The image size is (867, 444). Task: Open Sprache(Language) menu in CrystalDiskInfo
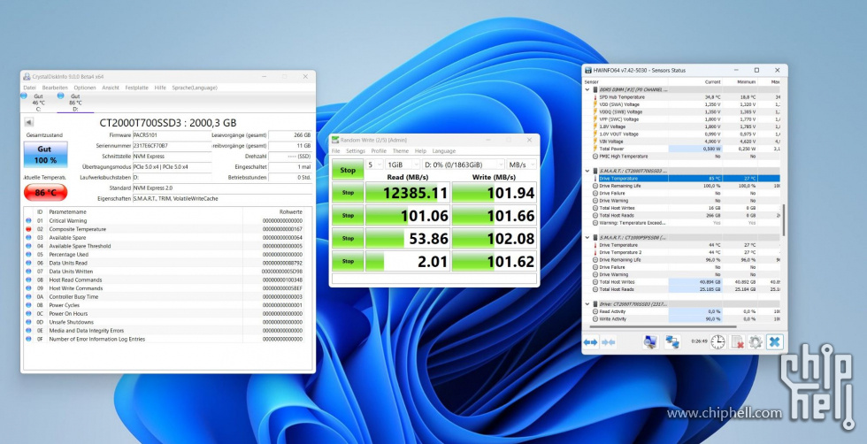pos(195,88)
